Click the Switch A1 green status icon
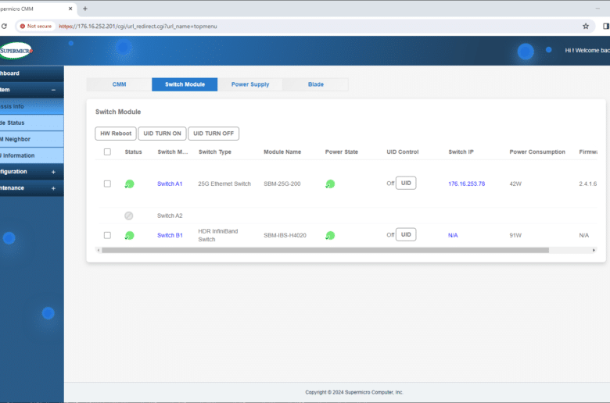 pos(130,184)
